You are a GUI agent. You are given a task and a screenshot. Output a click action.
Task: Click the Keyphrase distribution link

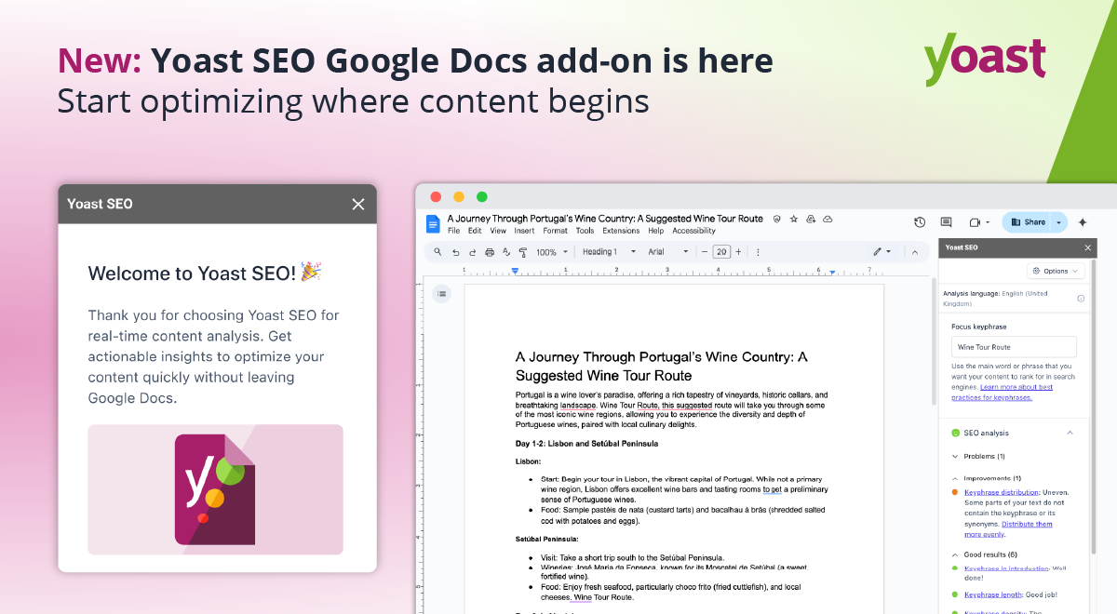tap(1002, 492)
